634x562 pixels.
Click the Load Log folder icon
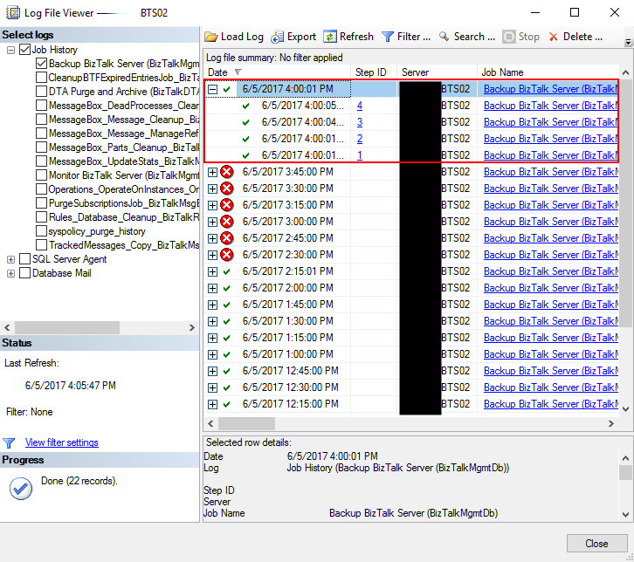coord(211,37)
